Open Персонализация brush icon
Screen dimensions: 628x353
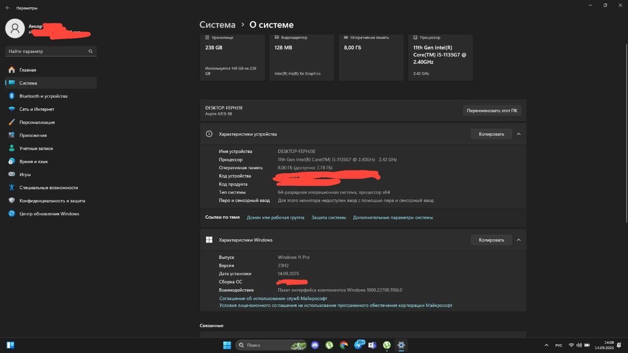coord(12,122)
